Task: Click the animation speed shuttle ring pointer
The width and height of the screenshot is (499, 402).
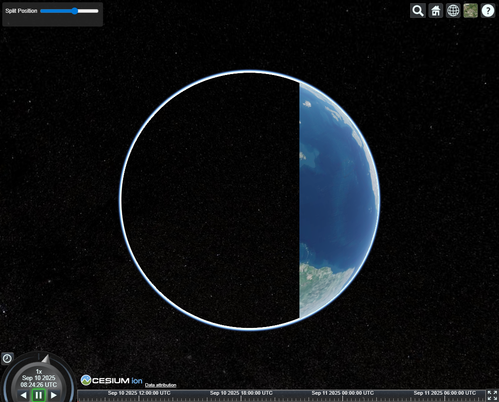Action: click(46, 359)
